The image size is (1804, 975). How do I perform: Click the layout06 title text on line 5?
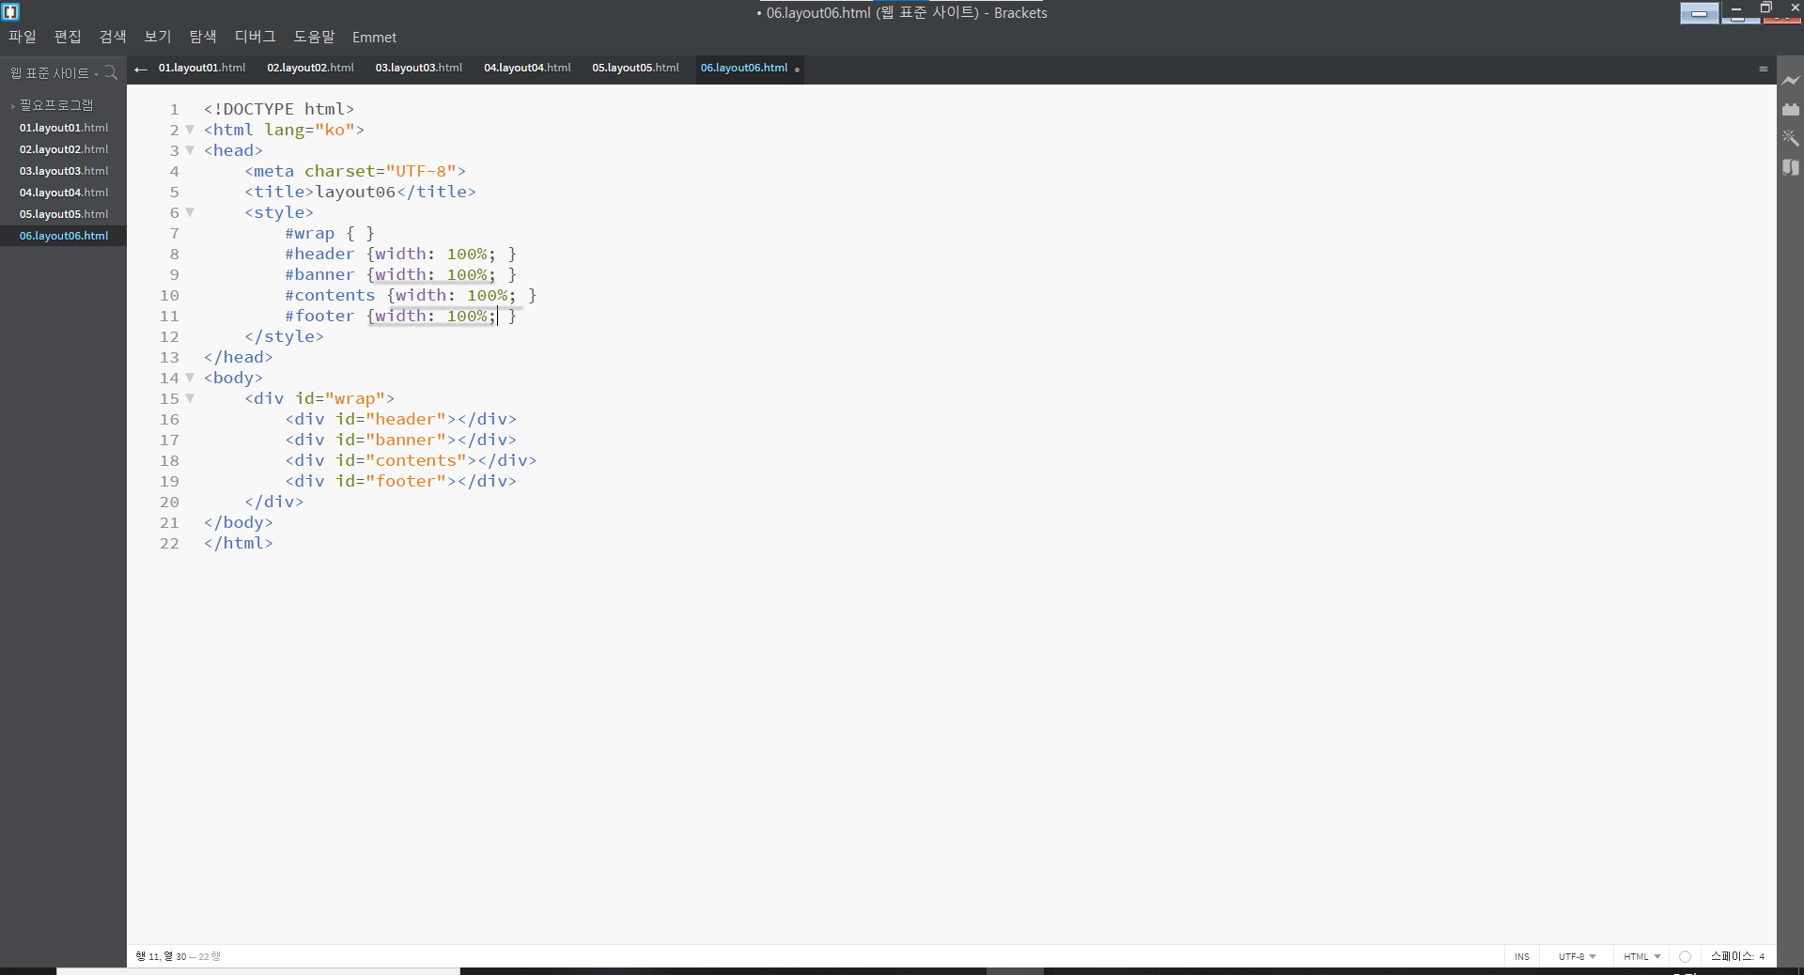(x=355, y=192)
